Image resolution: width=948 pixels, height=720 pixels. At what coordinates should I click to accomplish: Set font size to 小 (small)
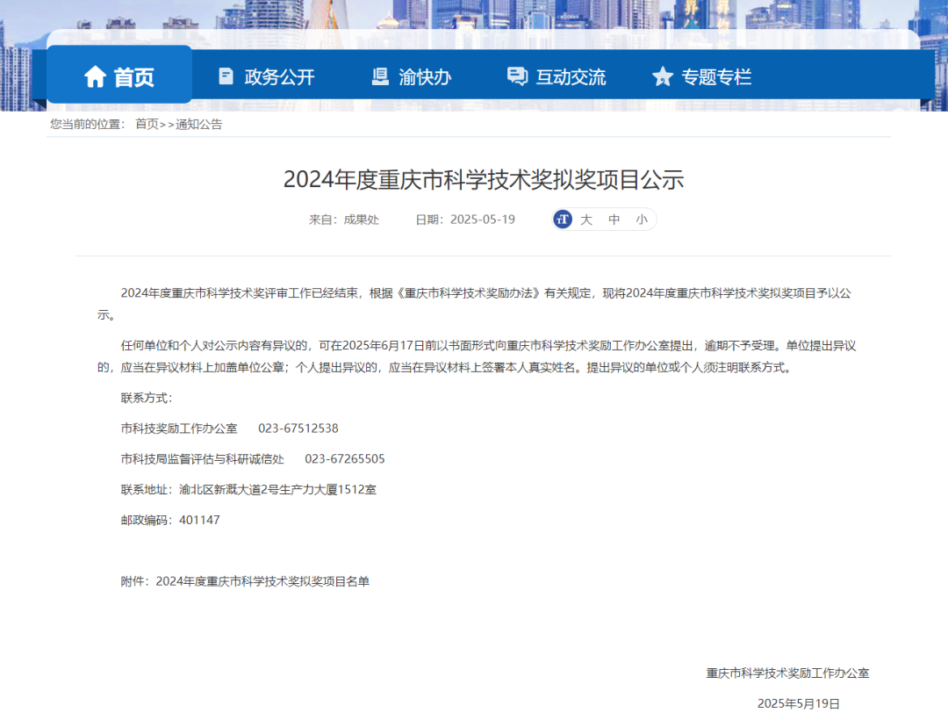(x=642, y=220)
